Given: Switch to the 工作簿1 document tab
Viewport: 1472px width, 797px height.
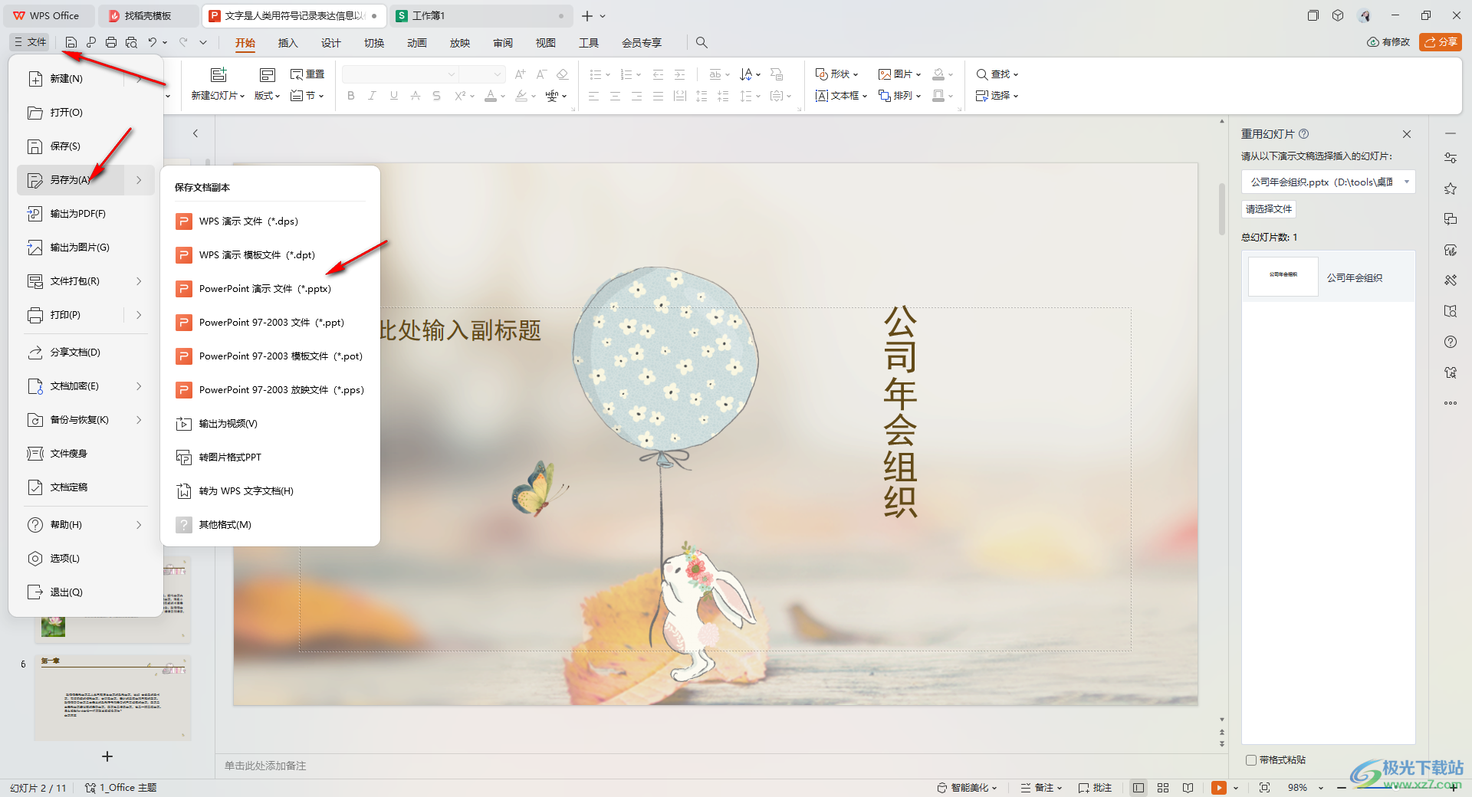Looking at the screenshot, I should (481, 15).
